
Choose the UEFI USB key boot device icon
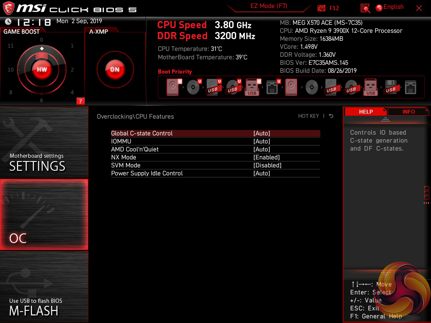click(x=253, y=87)
